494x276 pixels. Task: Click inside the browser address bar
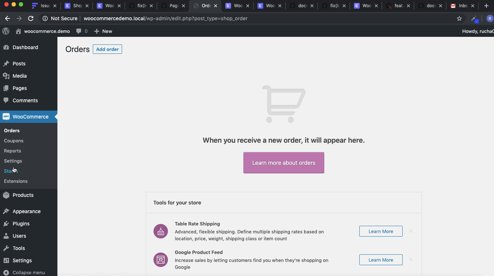(x=217, y=18)
